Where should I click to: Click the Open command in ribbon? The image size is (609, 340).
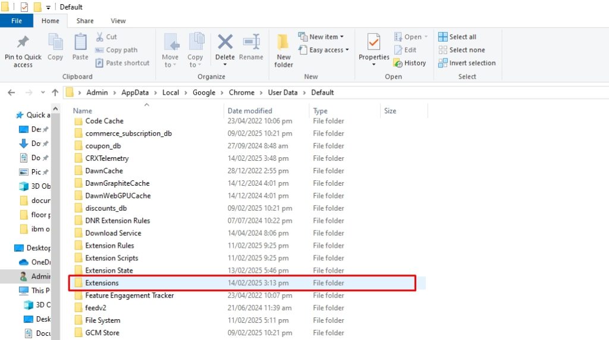pos(410,37)
